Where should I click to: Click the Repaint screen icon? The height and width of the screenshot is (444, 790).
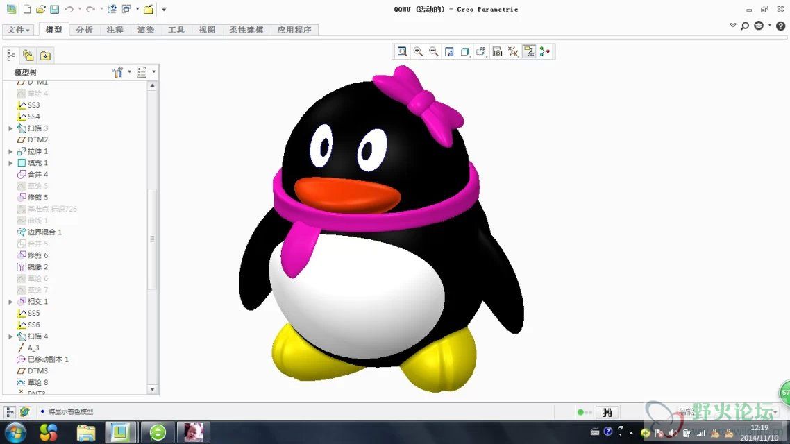[x=449, y=51]
